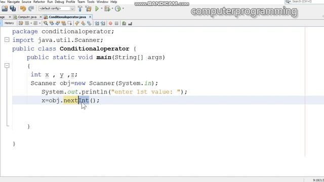
Task: Run the project with green play icon
Action: pyautogui.click(x=97, y=9)
